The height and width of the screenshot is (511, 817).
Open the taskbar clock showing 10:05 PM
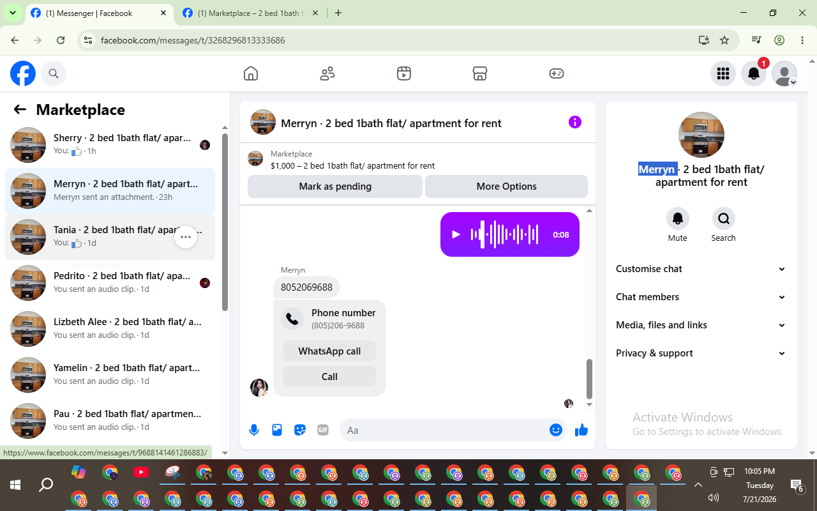760,471
